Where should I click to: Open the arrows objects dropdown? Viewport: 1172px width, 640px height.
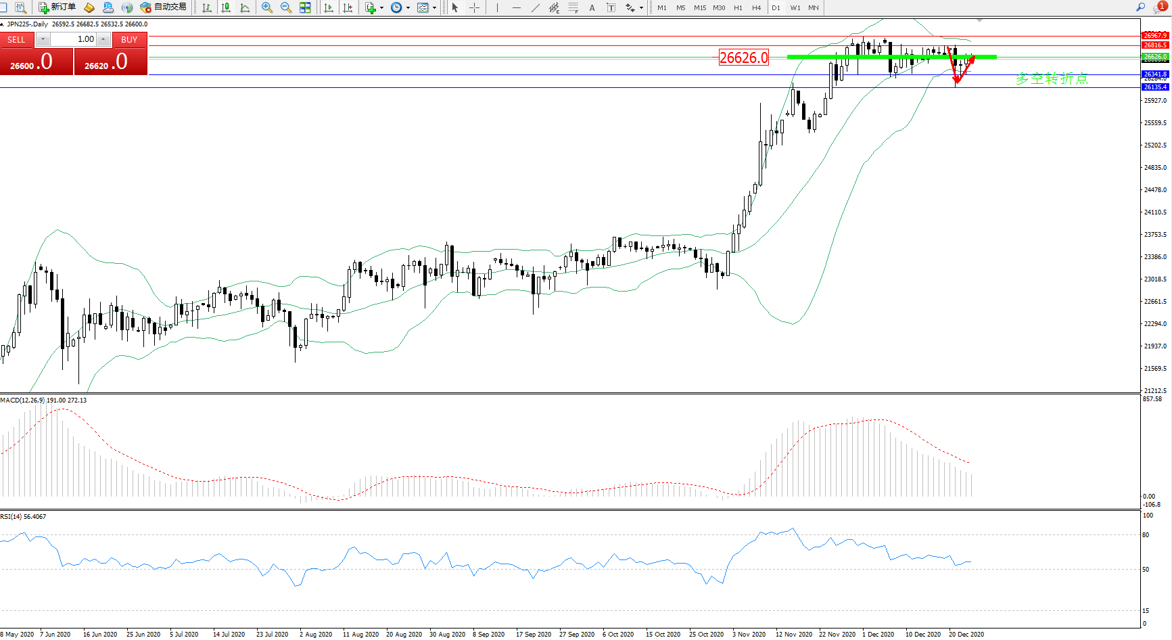640,7
